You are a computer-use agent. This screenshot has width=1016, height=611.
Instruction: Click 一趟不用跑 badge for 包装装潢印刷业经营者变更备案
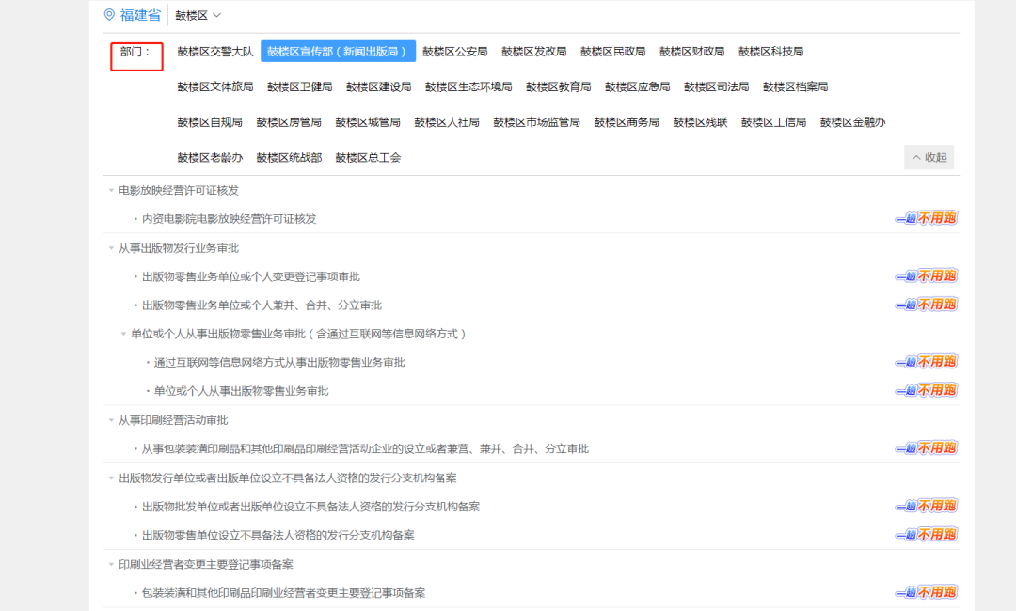point(926,592)
